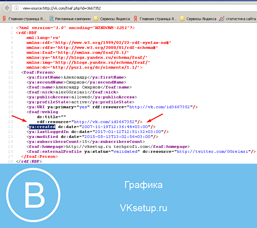Click the dc:title="" attribute line
257x228 pixels.
pyautogui.click(x=51, y=117)
